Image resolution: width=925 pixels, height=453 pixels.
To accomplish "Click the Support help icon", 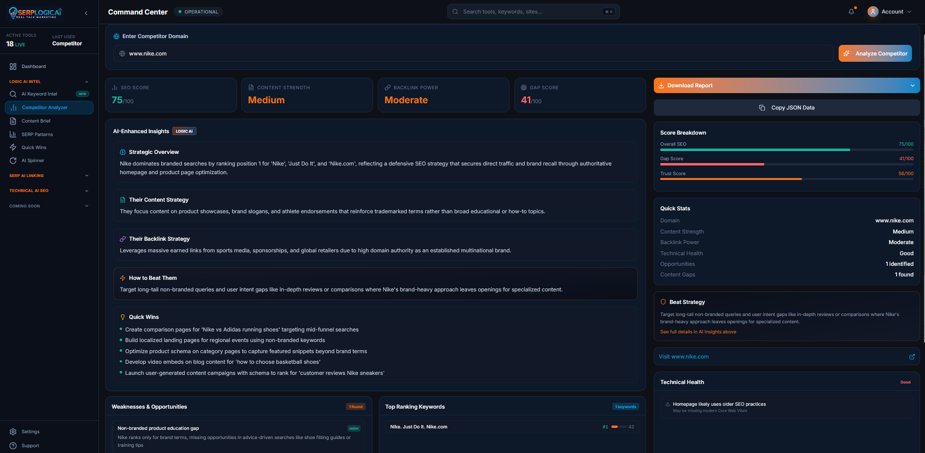I will pos(13,446).
